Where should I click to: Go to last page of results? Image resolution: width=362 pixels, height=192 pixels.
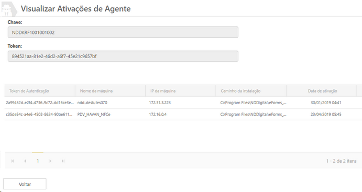63,161
